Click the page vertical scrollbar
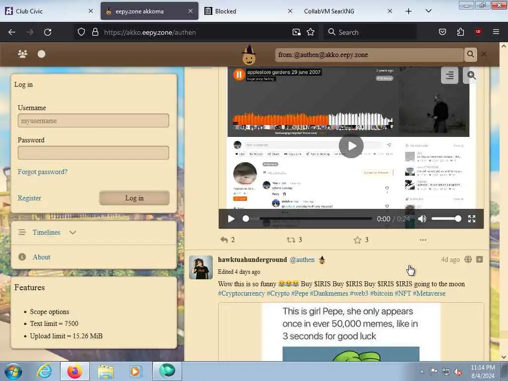Screen dimensions: 508x381 click(504, 201)
